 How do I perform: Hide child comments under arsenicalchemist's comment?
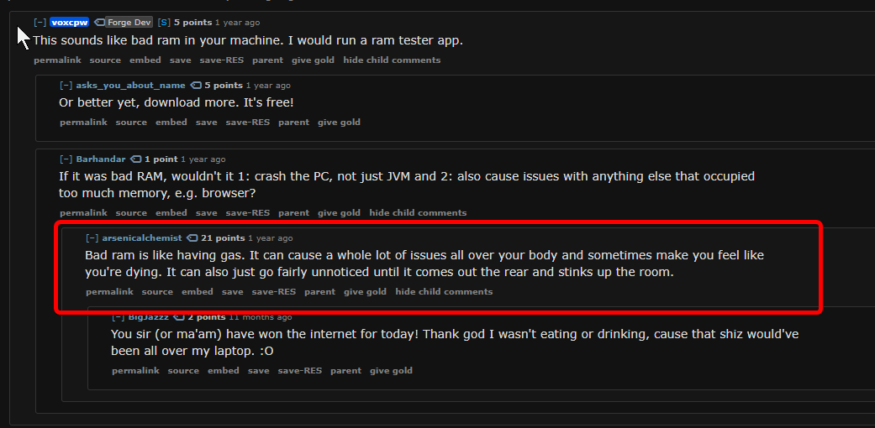click(444, 292)
